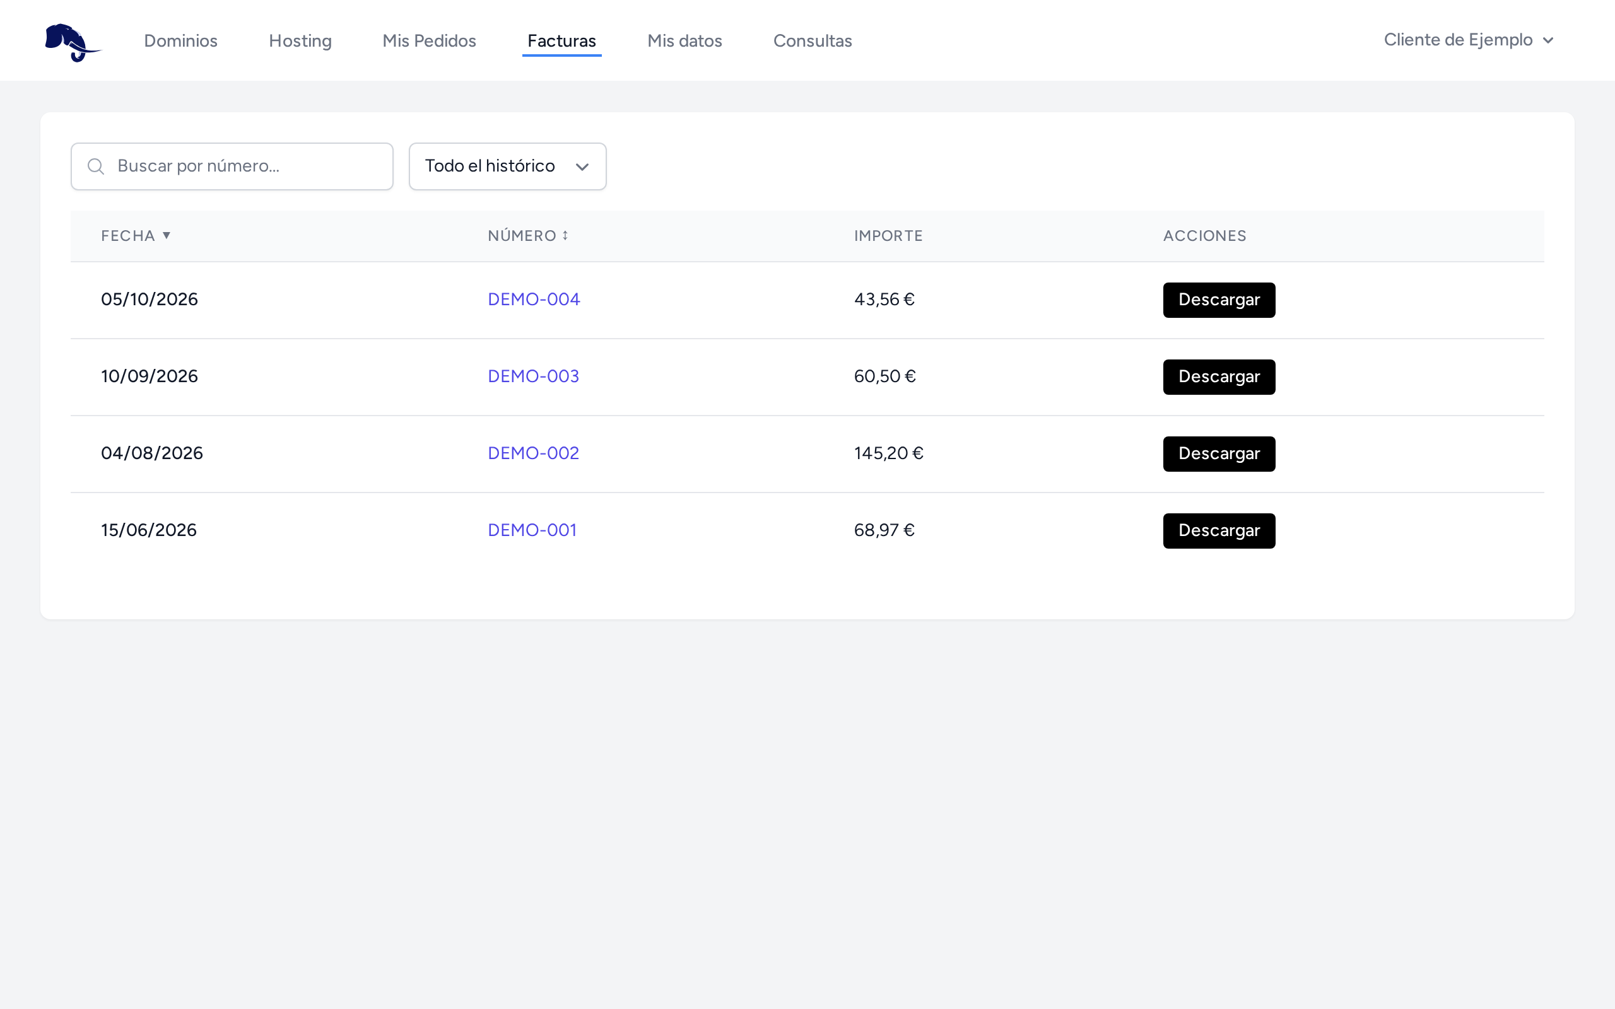
Task: Open the Todo el histórico dropdown
Action: pos(507,166)
